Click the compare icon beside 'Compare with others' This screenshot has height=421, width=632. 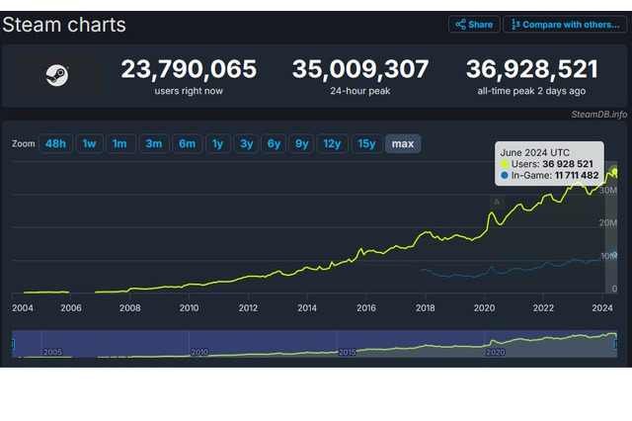tap(514, 25)
